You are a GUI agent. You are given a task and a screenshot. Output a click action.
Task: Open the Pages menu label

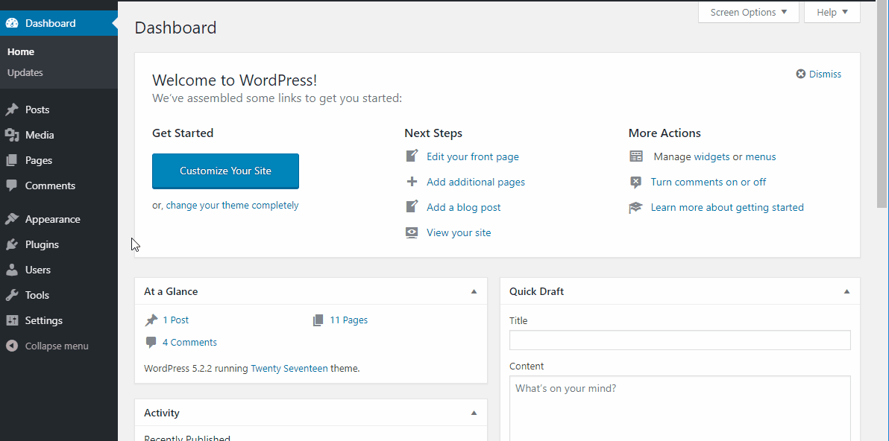click(39, 161)
